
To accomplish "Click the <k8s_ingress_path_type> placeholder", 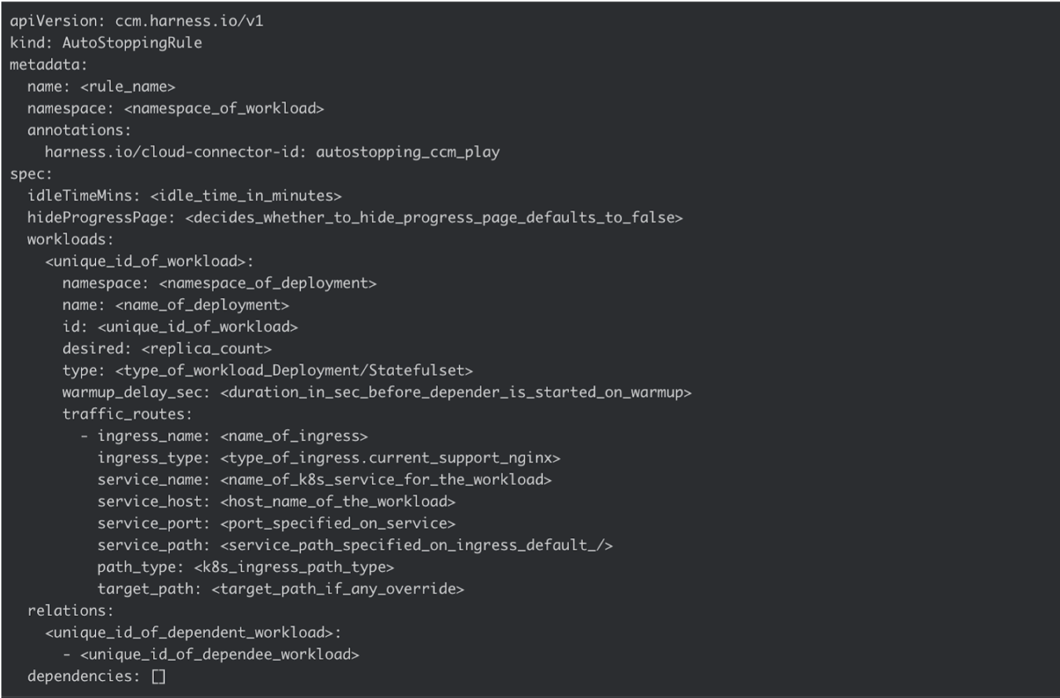I will tap(294, 567).
